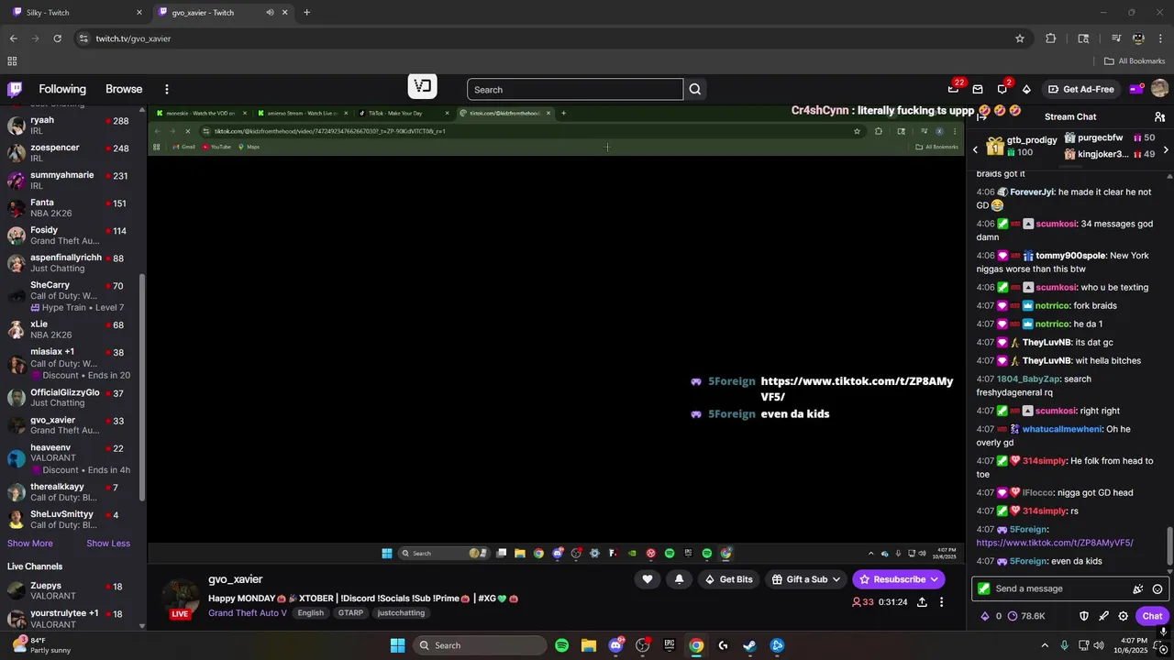Screen dimensions: 1174x660
Task: Click the heart follow icon for gvo_xavier
Action: coord(648,579)
